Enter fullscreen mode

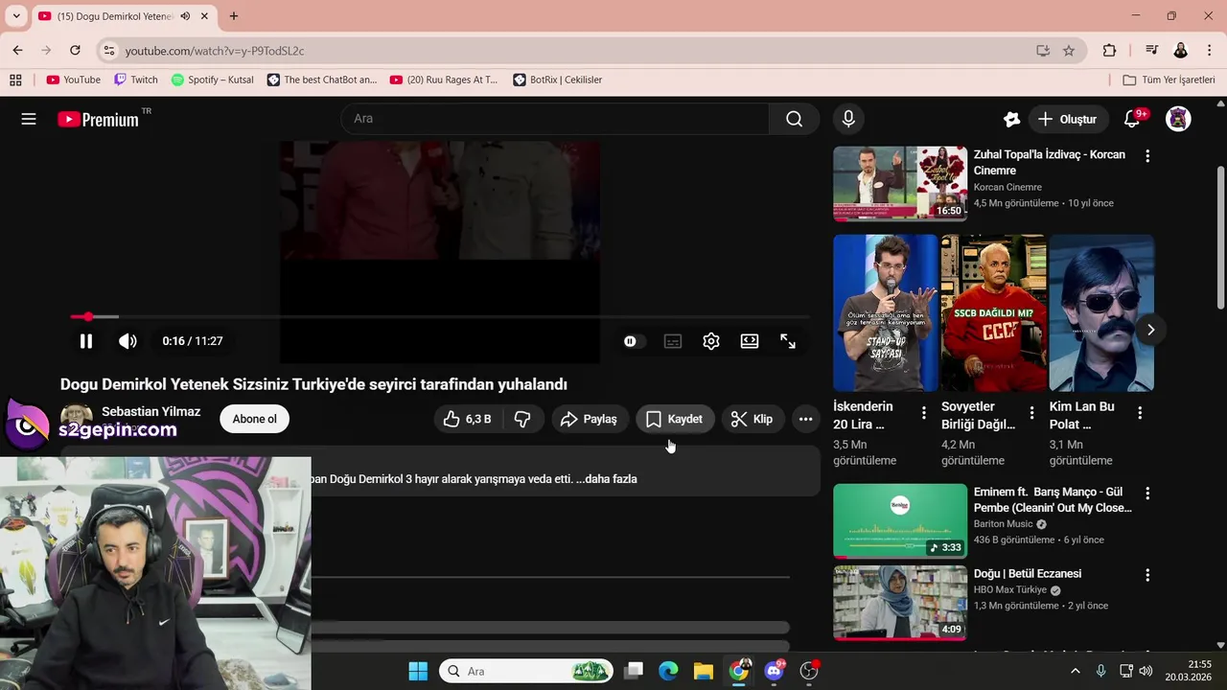point(788,341)
